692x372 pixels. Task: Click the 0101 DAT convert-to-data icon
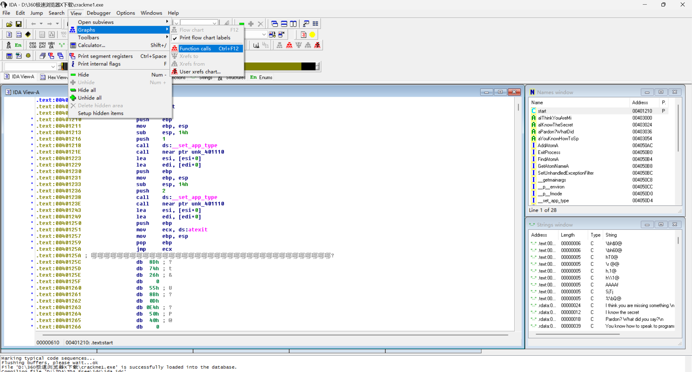(x=42, y=45)
